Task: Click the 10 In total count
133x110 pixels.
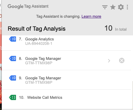Action: pos(116,28)
